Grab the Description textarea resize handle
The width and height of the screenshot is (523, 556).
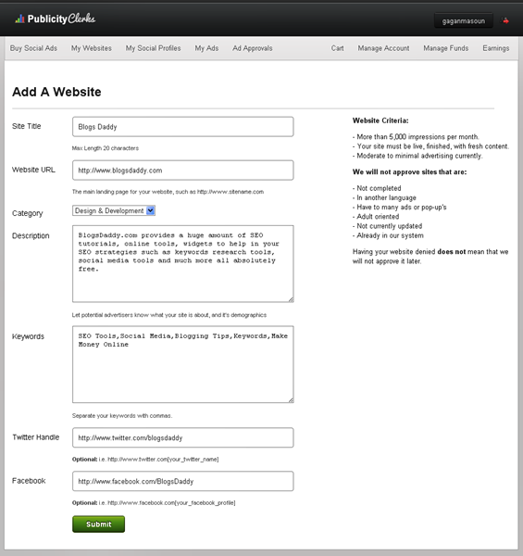[x=291, y=299]
